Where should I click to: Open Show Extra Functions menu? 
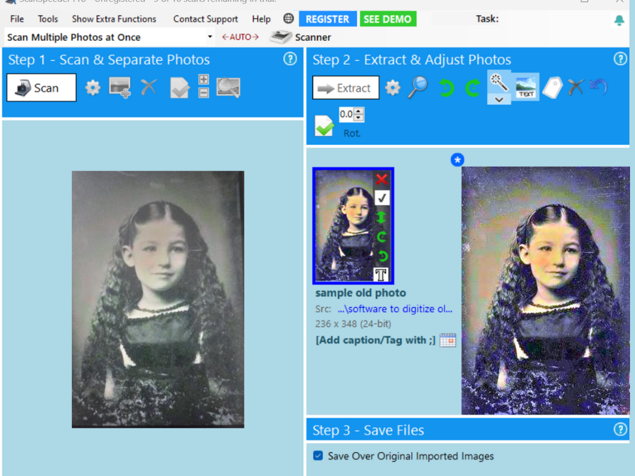pyautogui.click(x=114, y=19)
